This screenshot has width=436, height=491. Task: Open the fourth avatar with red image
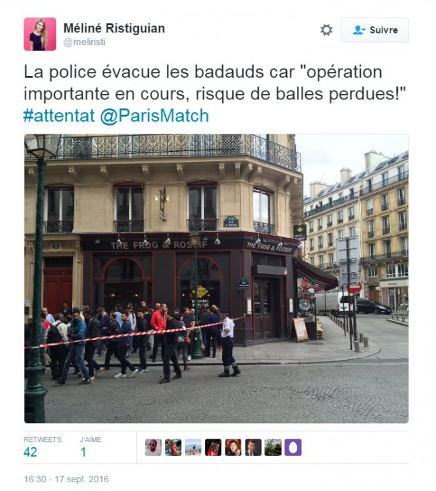point(213,447)
